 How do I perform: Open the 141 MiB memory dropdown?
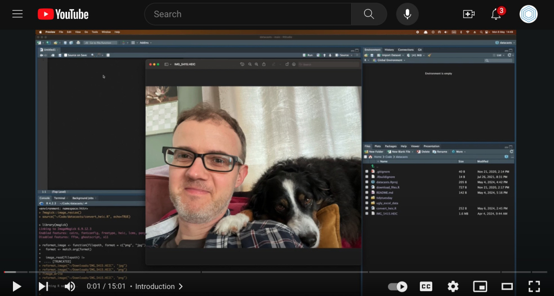coord(416,55)
